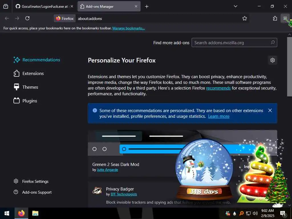The image size is (292, 219).
Task: Open File Explorer from the taskbar
Action: [x=35, y=213]
